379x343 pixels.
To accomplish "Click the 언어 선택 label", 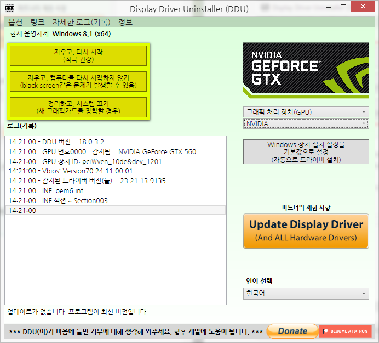I will [259, 281].
